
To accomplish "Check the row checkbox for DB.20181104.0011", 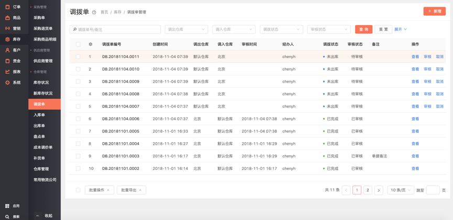I will click(x=78, y=56).
